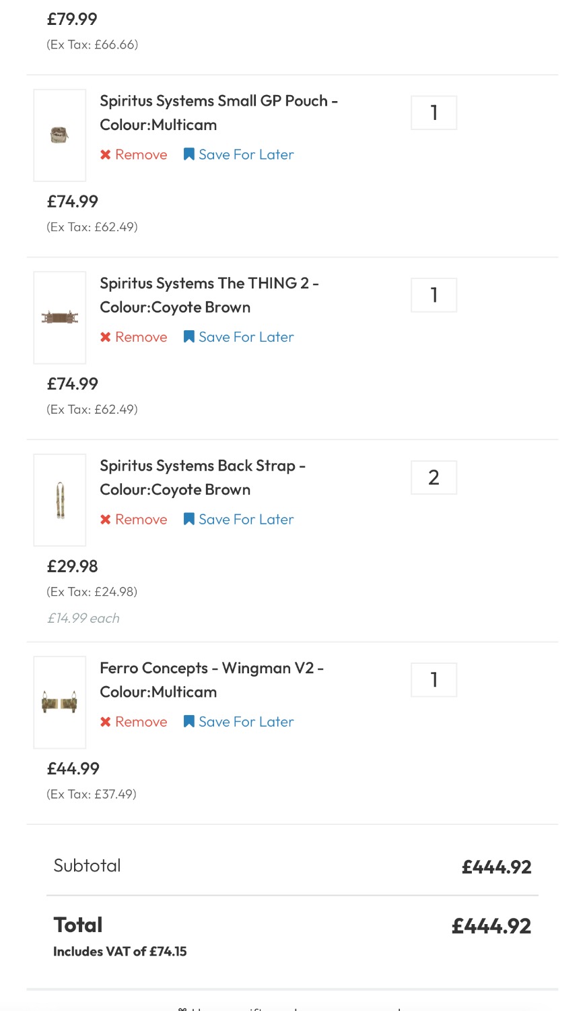Image resolution: width=585 pixels, height=1011 pixels.
Task: Edit quantity field for The THING 2
Action: 434,295
